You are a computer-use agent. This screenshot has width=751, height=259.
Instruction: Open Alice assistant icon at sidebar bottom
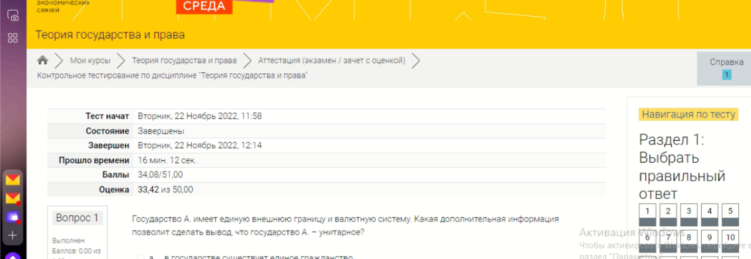[13, 255]
